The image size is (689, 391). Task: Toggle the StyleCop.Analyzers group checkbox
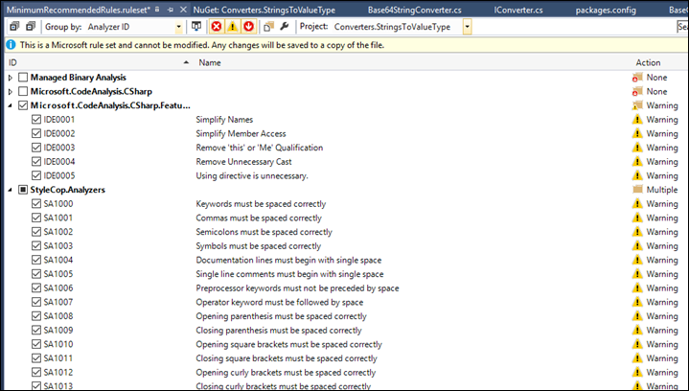point(23,190)
